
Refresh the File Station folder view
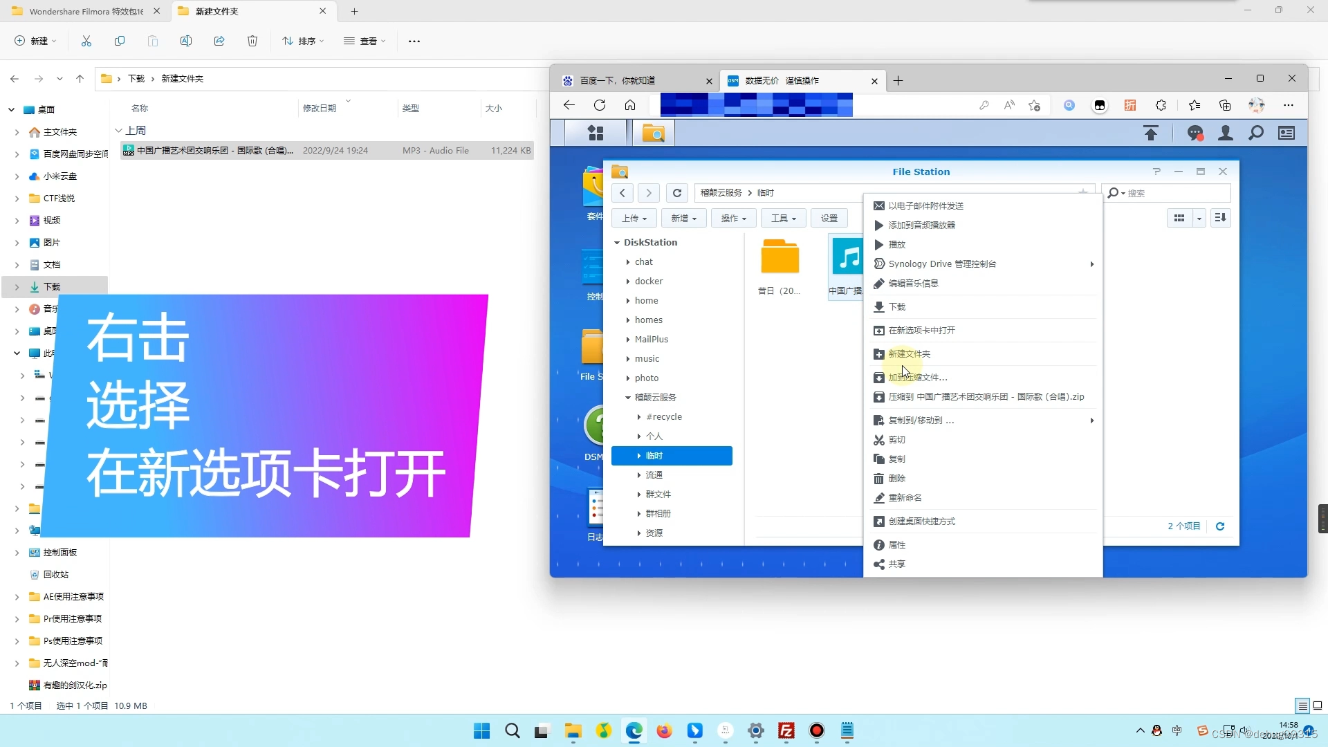tap(677, 193)
